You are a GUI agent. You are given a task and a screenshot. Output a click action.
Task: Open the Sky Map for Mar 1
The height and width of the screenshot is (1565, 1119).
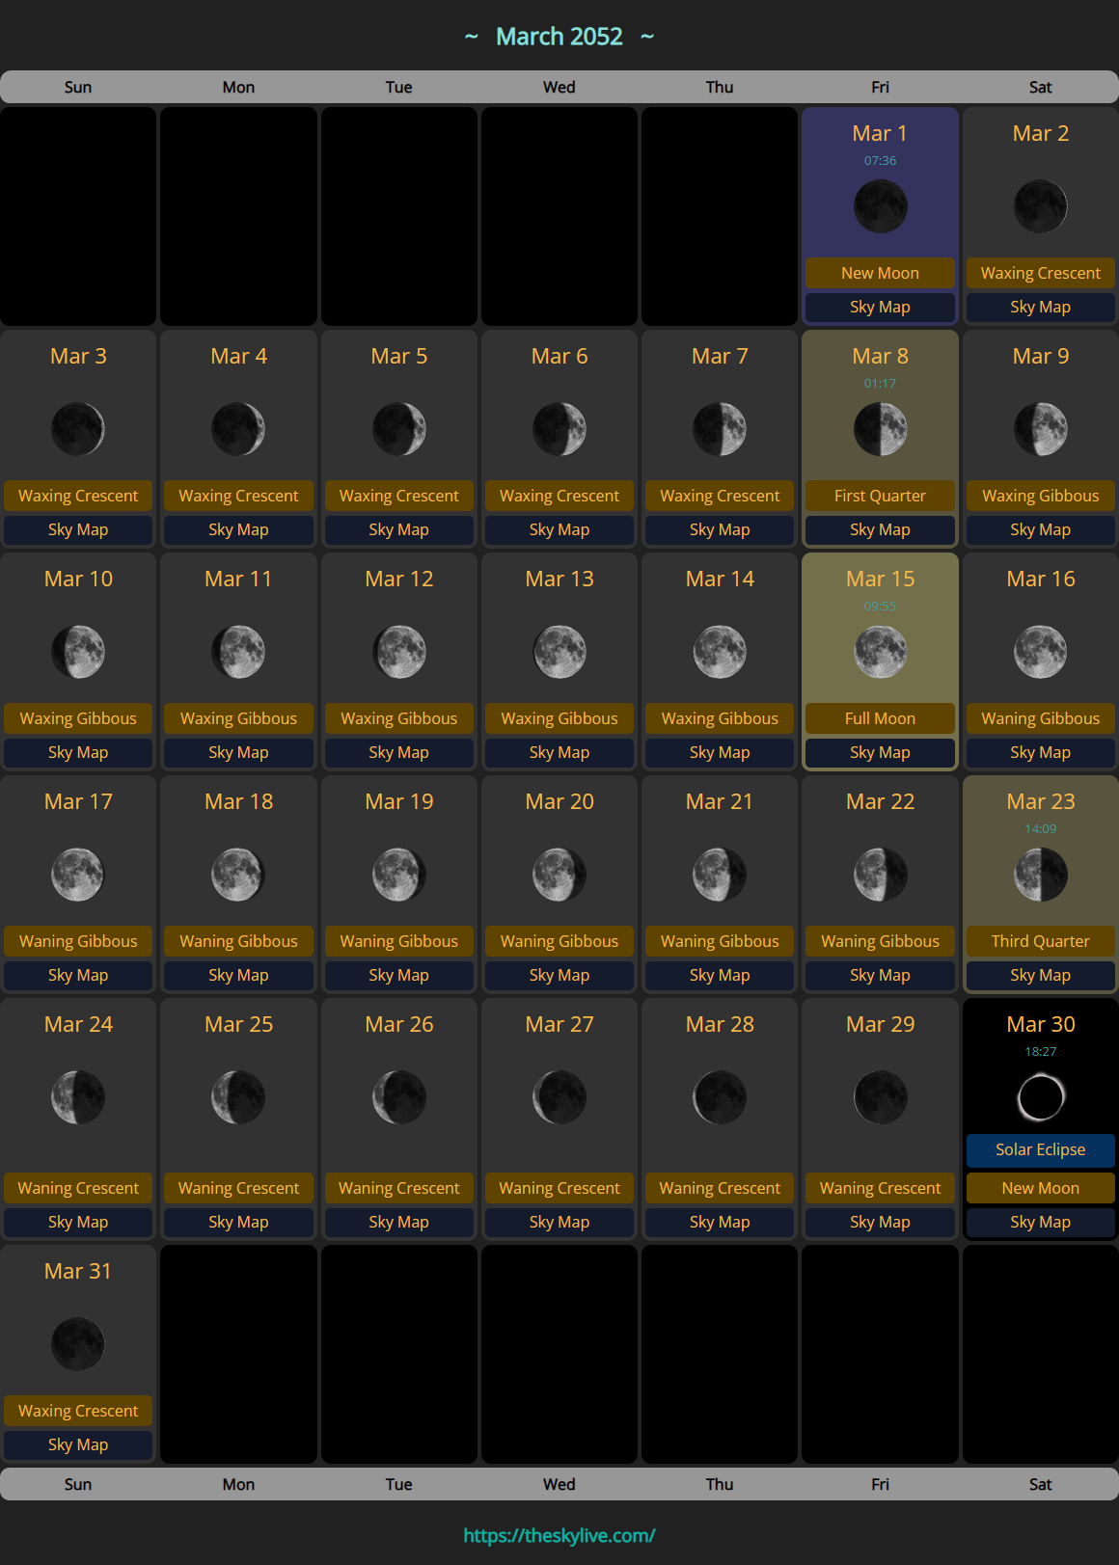880,307
